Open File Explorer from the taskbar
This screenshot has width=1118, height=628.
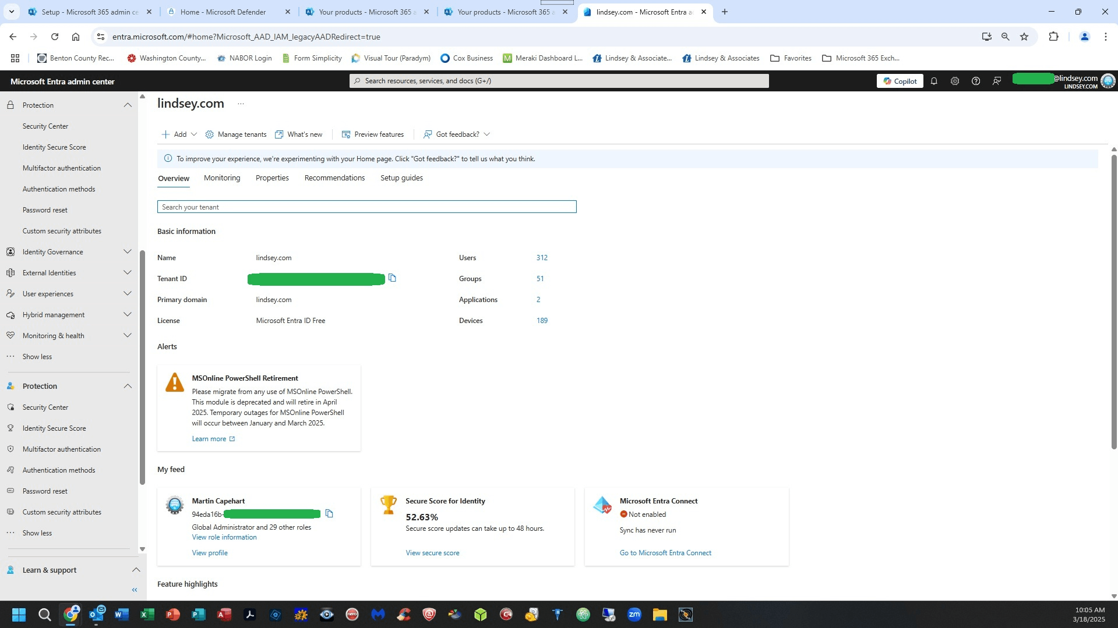659,614
